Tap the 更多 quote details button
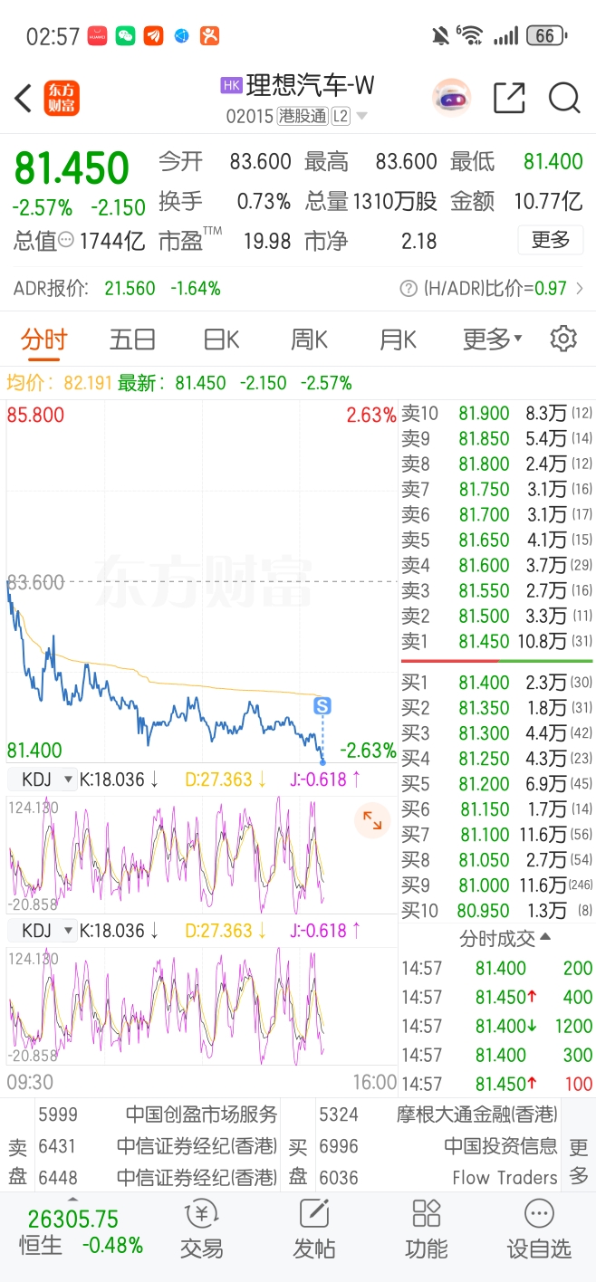Screen dimensions: 596x1282 pyautogui.click(x=551, y=240)
